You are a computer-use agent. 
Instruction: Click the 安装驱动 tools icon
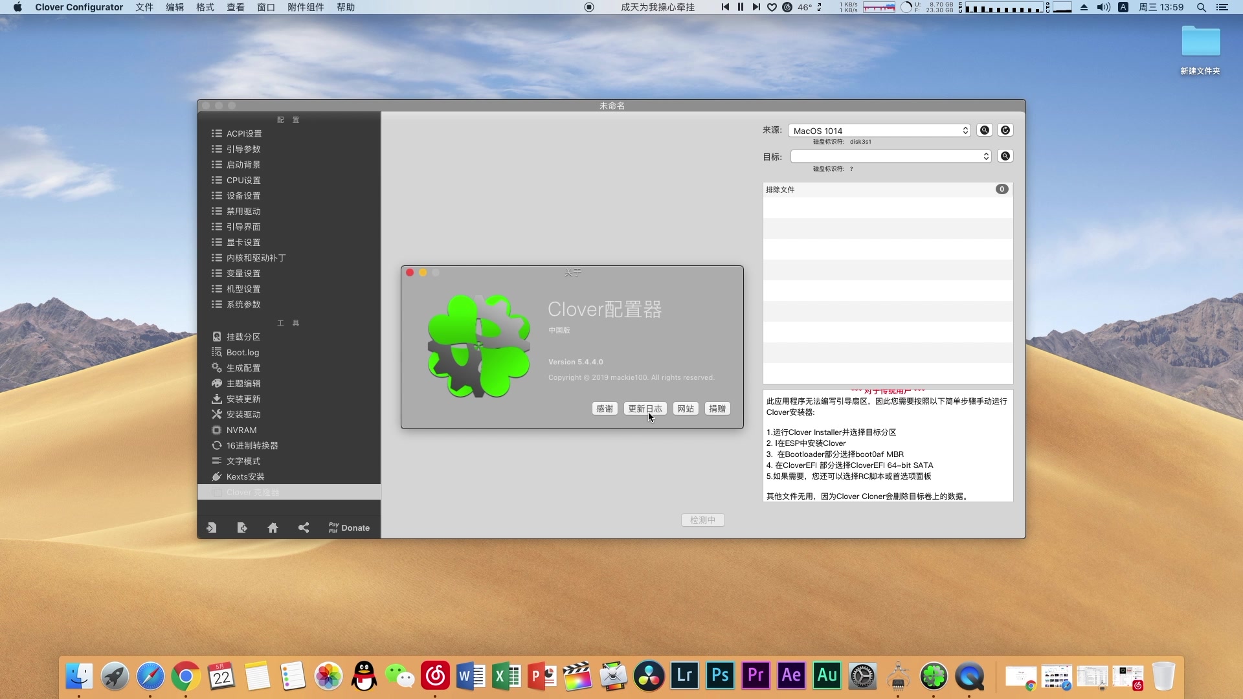217,414
